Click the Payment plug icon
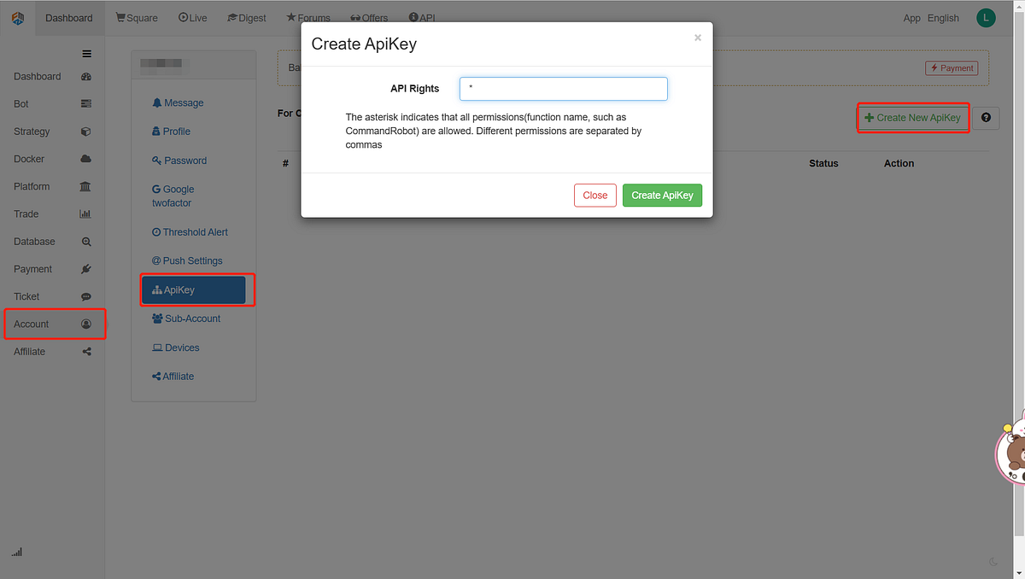Screen dimensions: 1025x579 click(x=85, y=268)
